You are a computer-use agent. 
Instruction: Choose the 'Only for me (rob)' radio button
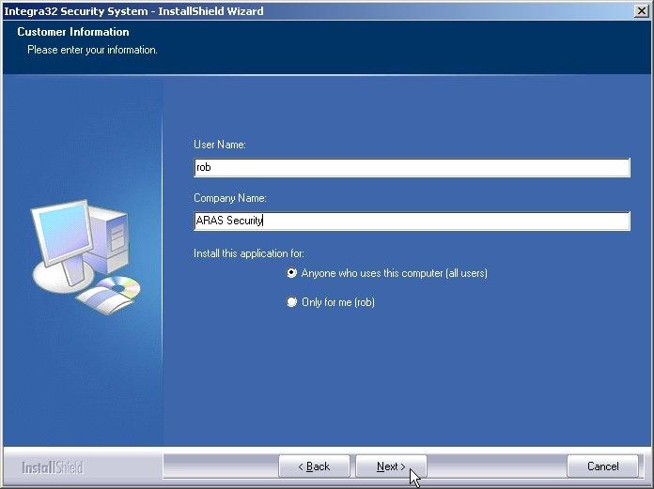[x=291, y=301]
